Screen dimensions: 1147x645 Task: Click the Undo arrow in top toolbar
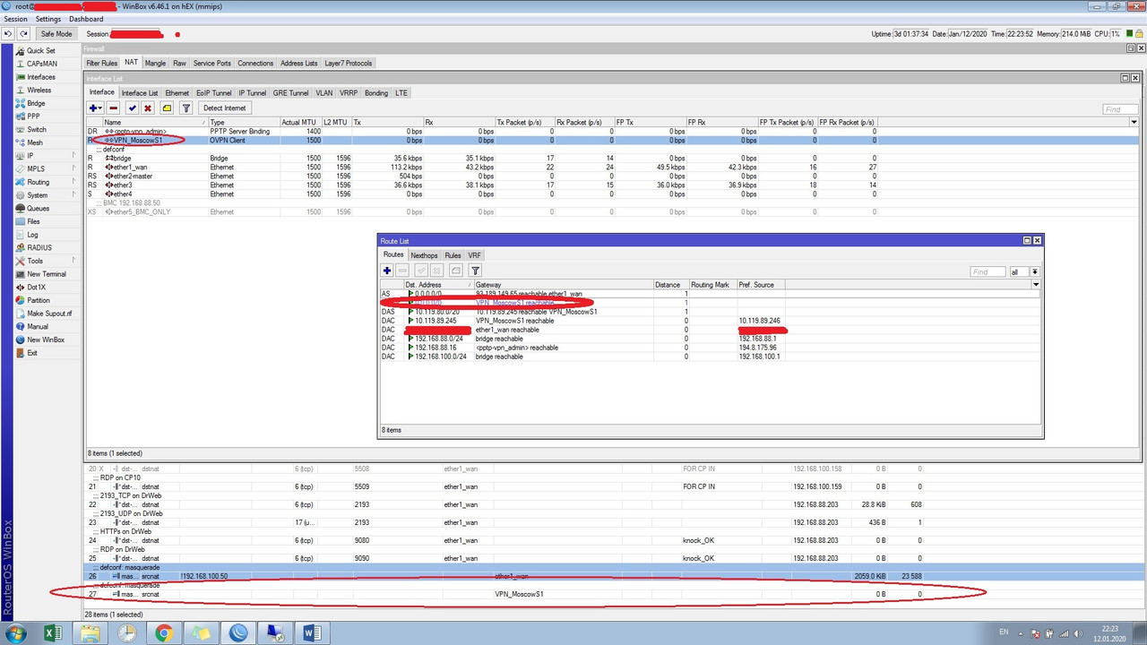tap(8, 34)
